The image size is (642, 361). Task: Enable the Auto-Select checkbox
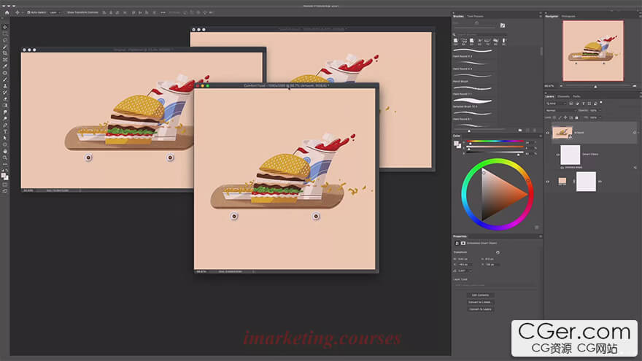28,12
